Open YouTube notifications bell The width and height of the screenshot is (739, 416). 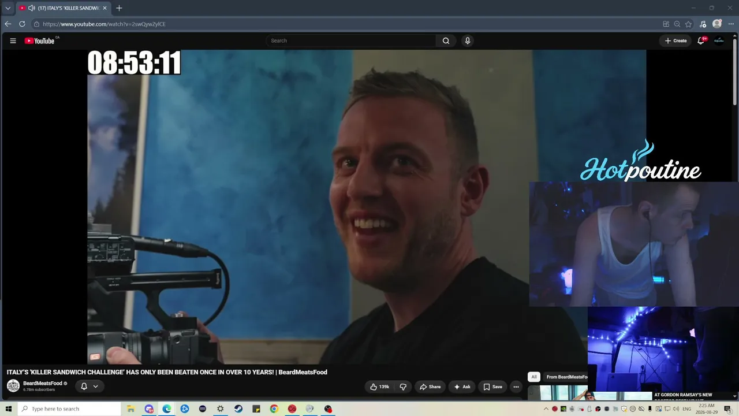(x=701, y=40)
